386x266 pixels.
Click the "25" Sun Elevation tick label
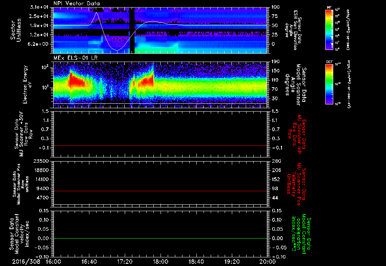(x=274, y=35)
